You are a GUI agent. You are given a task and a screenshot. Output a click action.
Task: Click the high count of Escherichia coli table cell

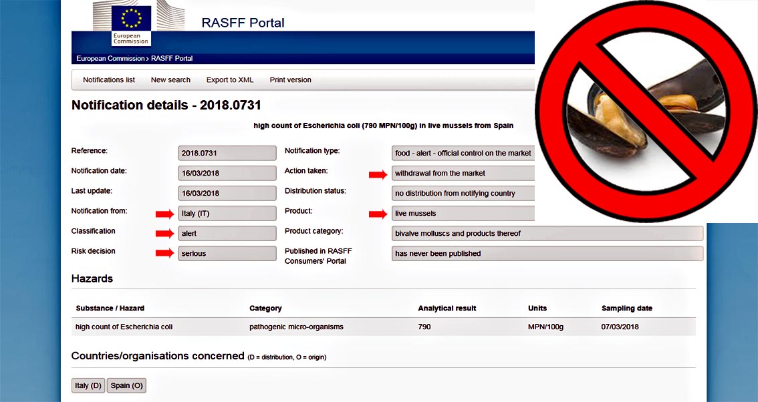click(x=124, y=327)
